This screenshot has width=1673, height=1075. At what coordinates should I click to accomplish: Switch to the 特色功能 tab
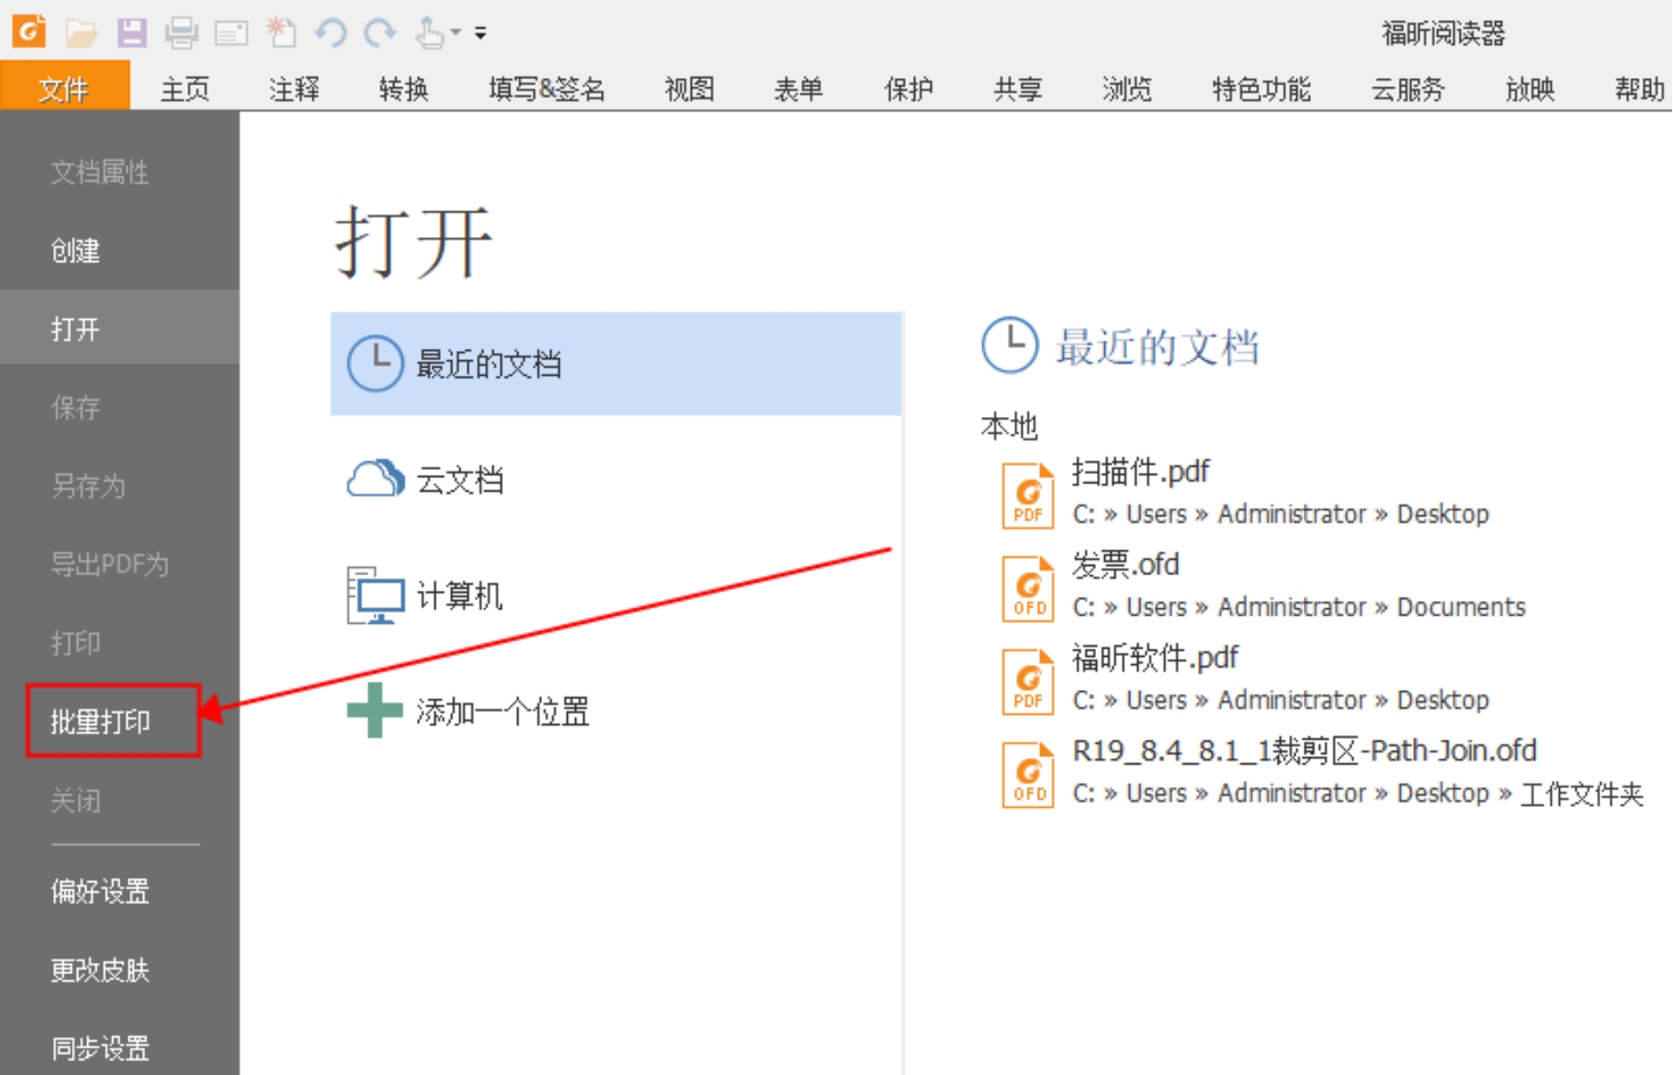[x=1261, y=89]
